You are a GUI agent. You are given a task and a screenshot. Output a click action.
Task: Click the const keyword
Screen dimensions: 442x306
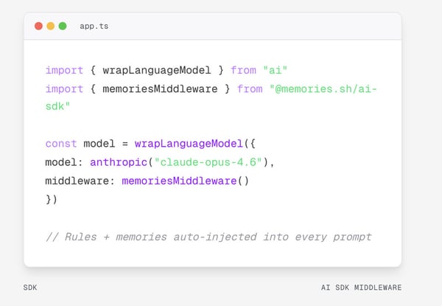60,144
